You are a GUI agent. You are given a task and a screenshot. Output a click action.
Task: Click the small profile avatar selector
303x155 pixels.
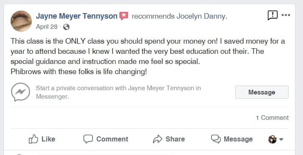coord(272,139)
